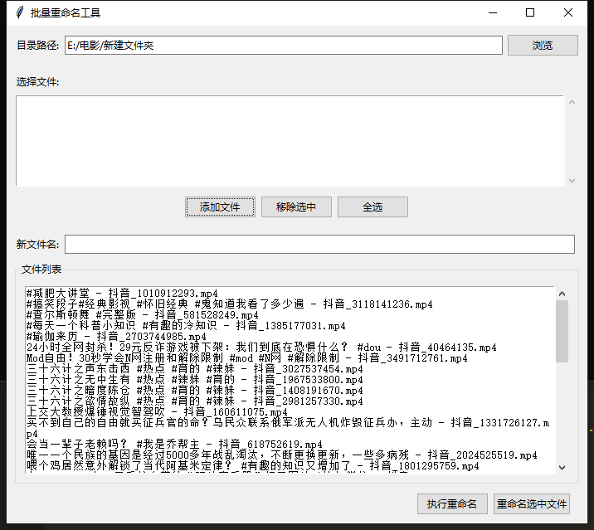
Task: Select file 三十六计之欲情故纵
Action: coord(194,401)
